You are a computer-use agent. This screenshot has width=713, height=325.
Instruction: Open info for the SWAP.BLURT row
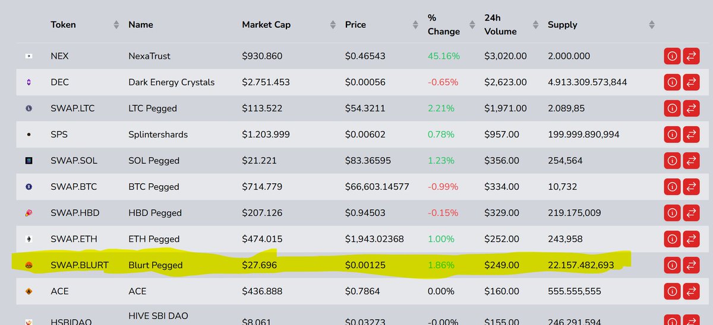pos(673,265)
